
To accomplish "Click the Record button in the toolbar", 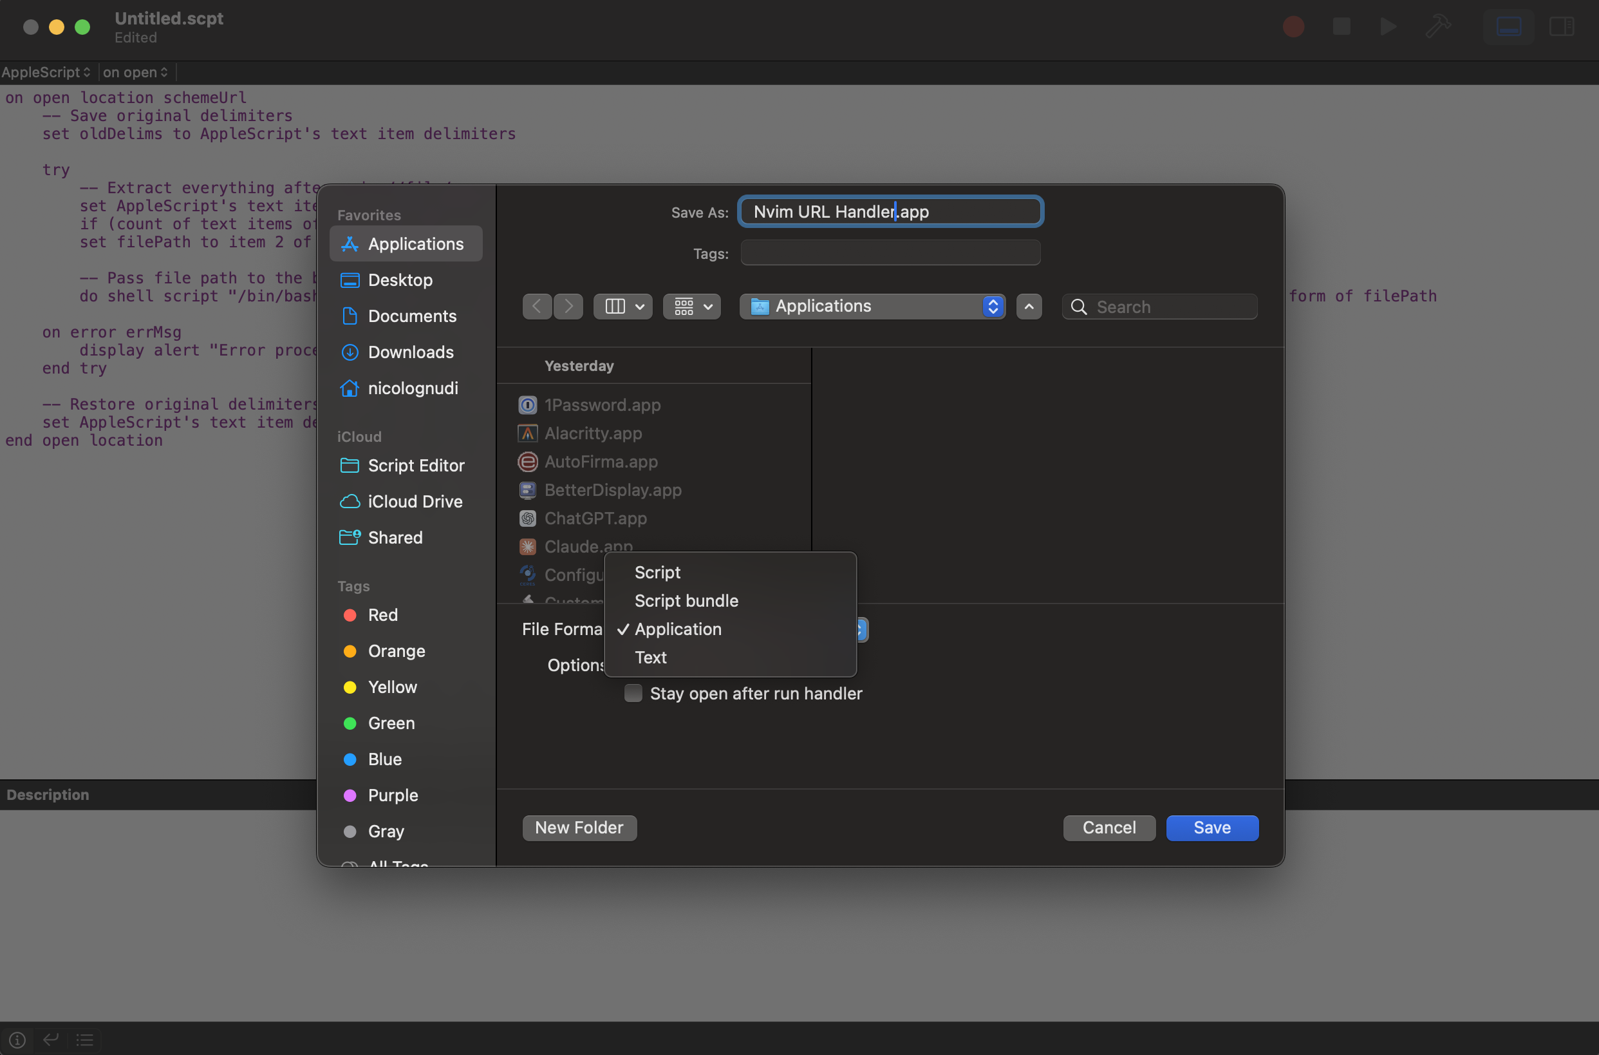I will 1293,27.
